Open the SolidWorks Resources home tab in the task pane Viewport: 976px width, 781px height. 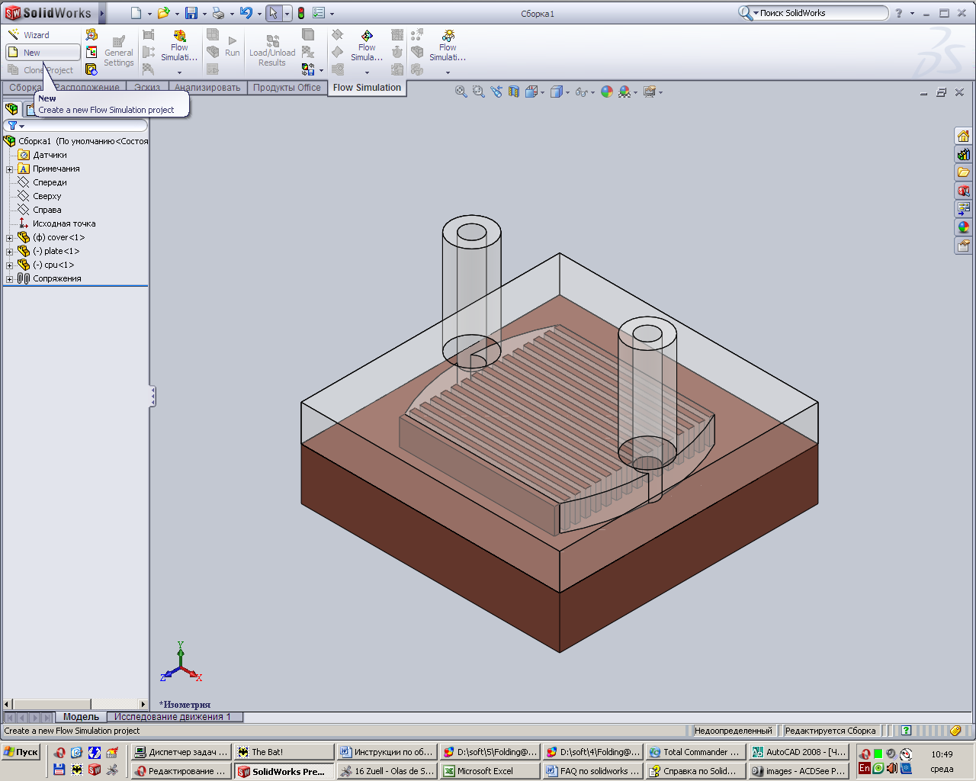(x=963, y=136)
